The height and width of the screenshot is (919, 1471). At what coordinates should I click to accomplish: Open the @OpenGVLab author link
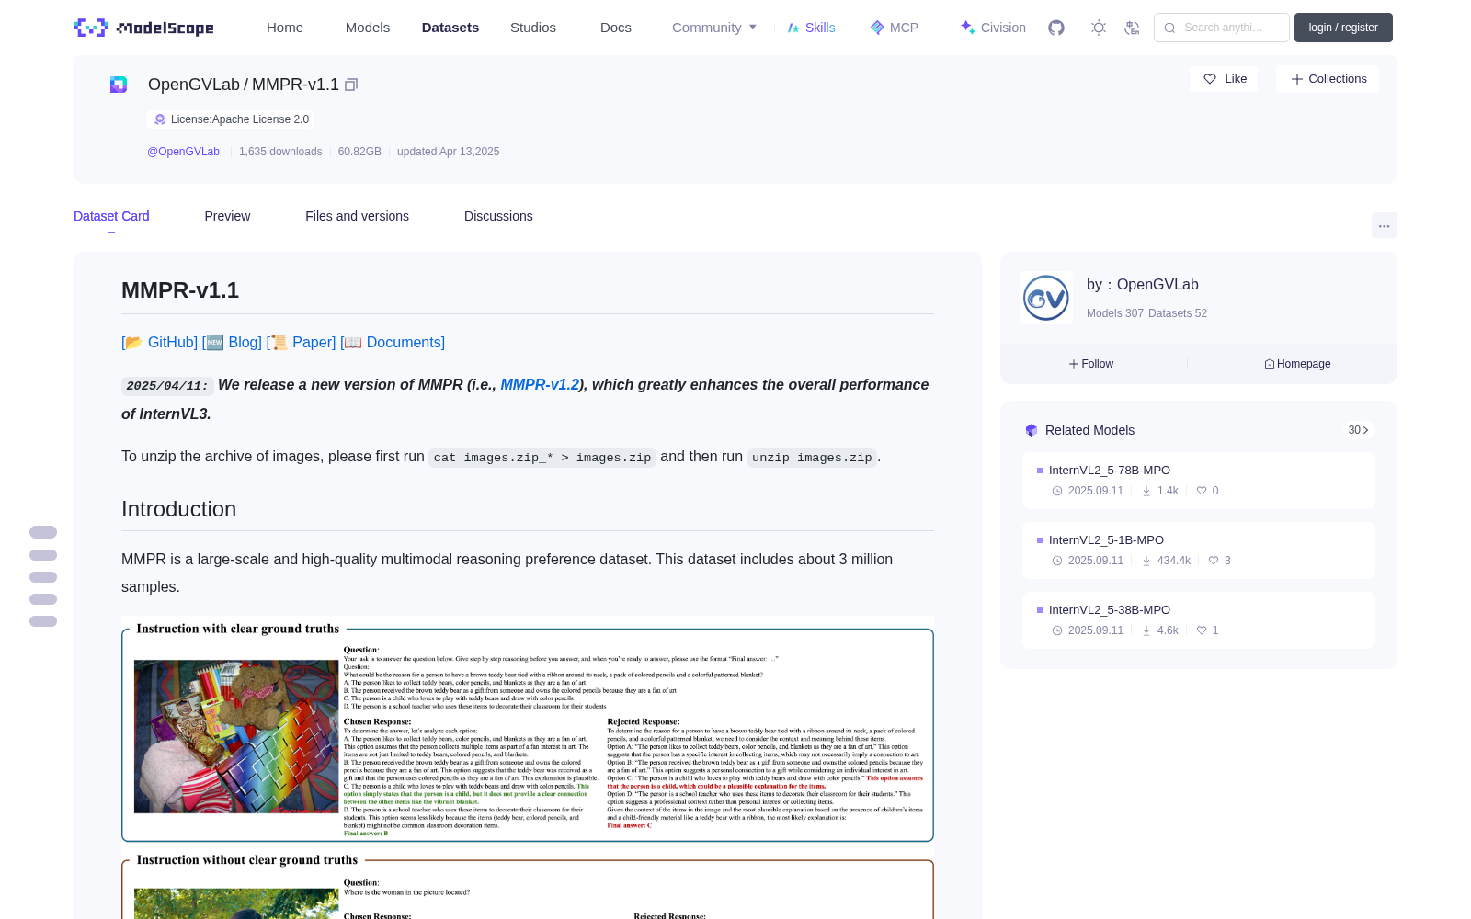tap(184, 152)
